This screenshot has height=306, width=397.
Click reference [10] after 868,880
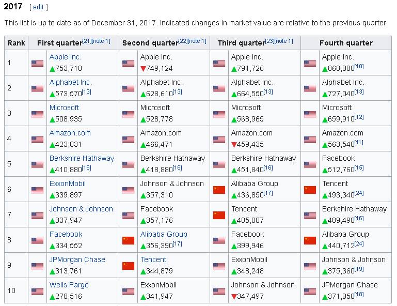click(x=359, y=67)
